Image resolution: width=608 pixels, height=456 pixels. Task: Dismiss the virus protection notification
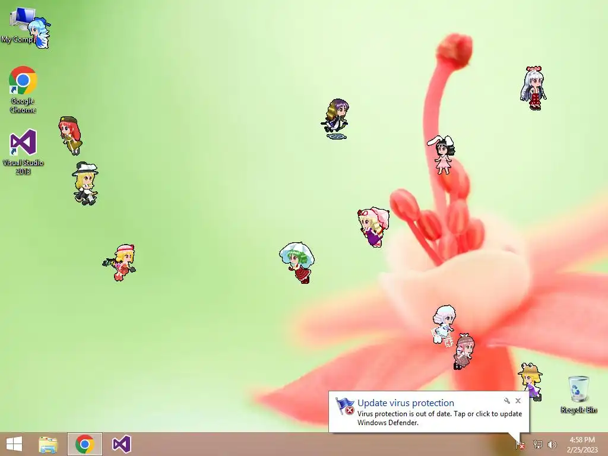pyautogui.click(x=518, y=401)
